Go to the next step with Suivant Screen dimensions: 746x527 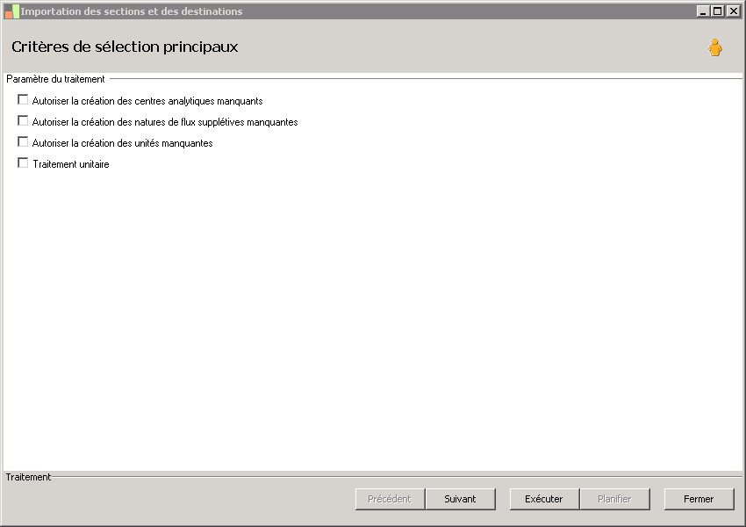pyautogui.click(x=460, y=499)
